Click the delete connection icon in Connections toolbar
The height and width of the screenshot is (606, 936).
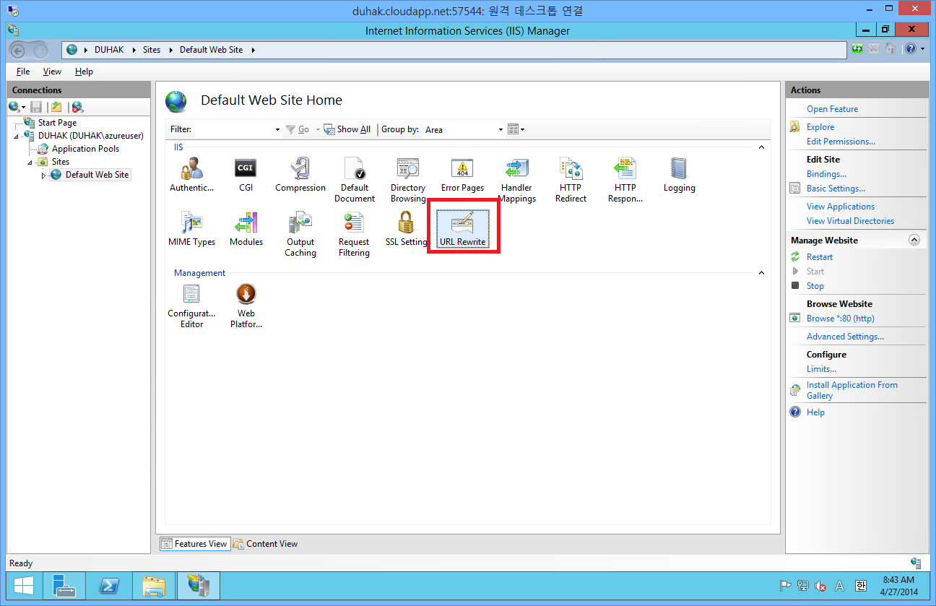coord(77,107)
